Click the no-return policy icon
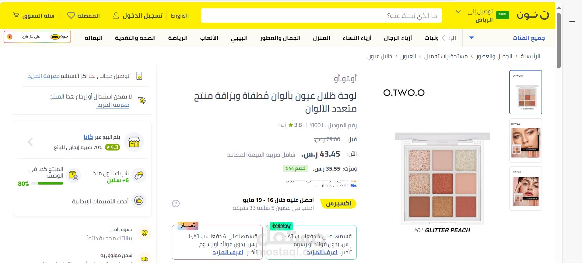 point(142,100)
